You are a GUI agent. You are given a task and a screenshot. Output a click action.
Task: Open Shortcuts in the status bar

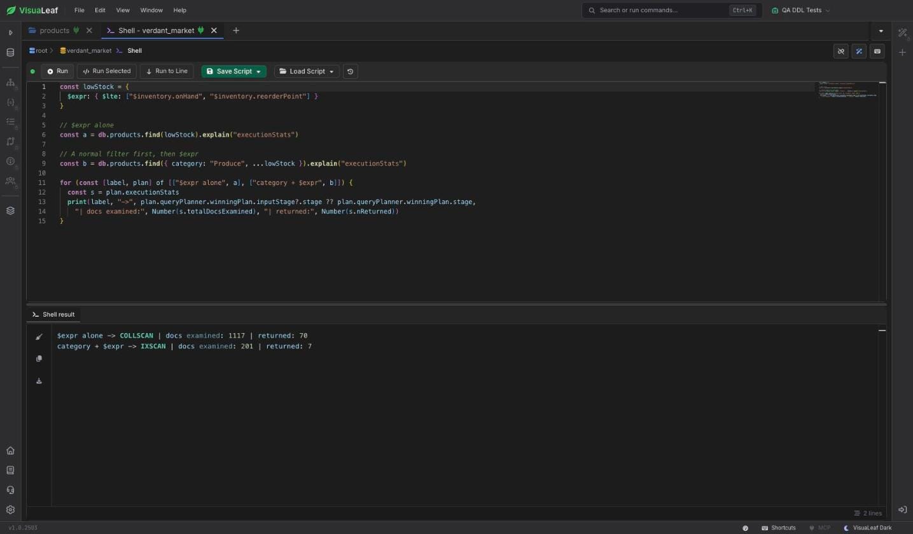click(x=778, y=528)
